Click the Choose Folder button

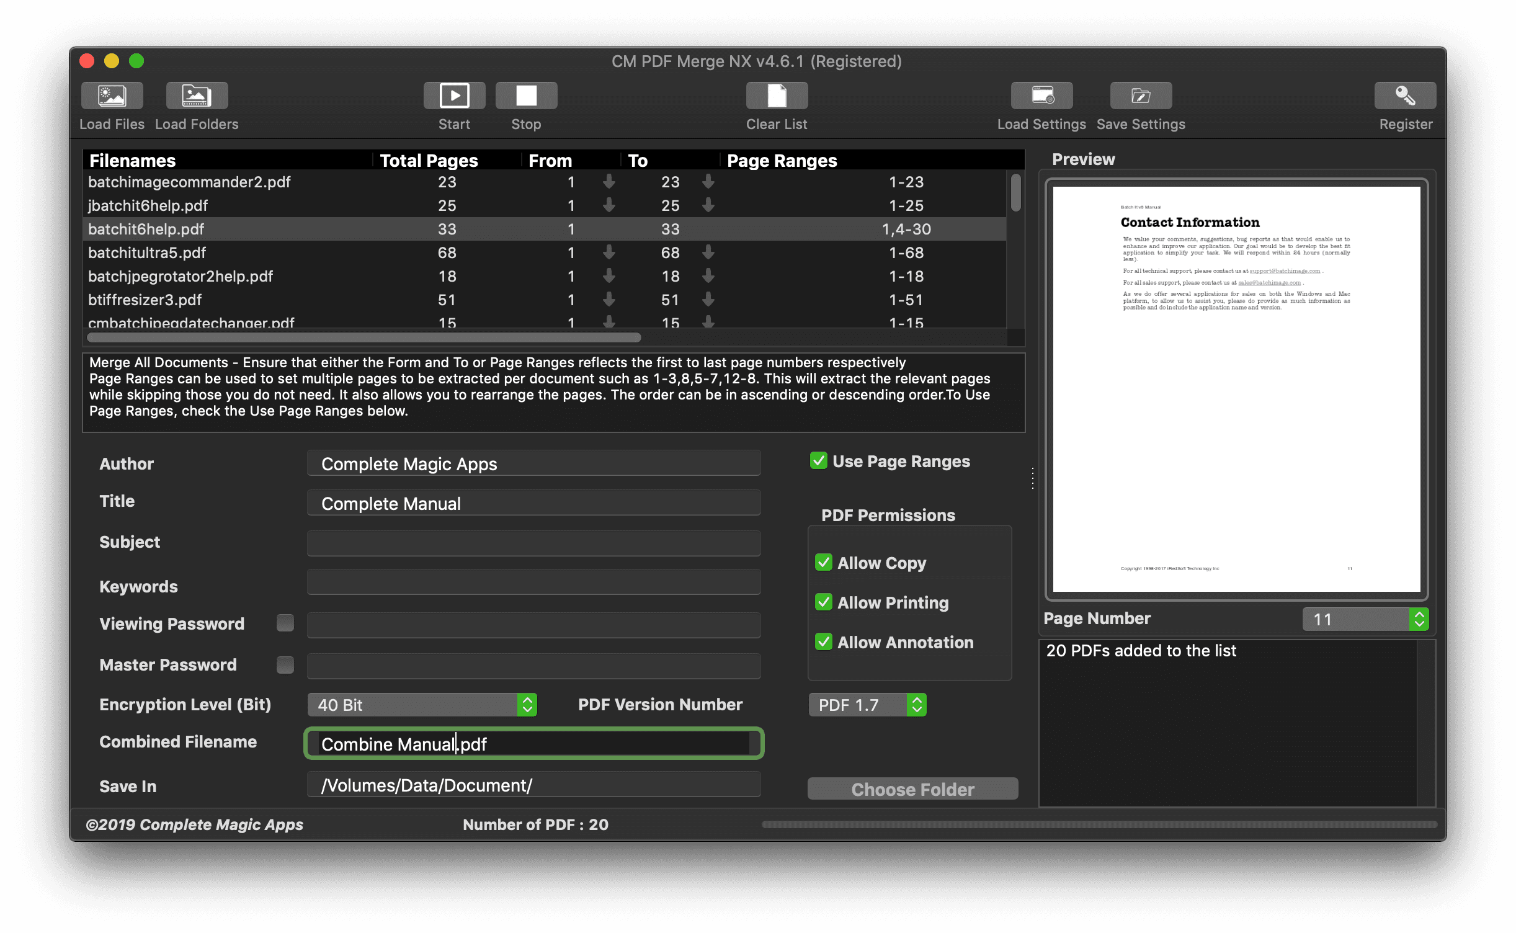[912, 789]
